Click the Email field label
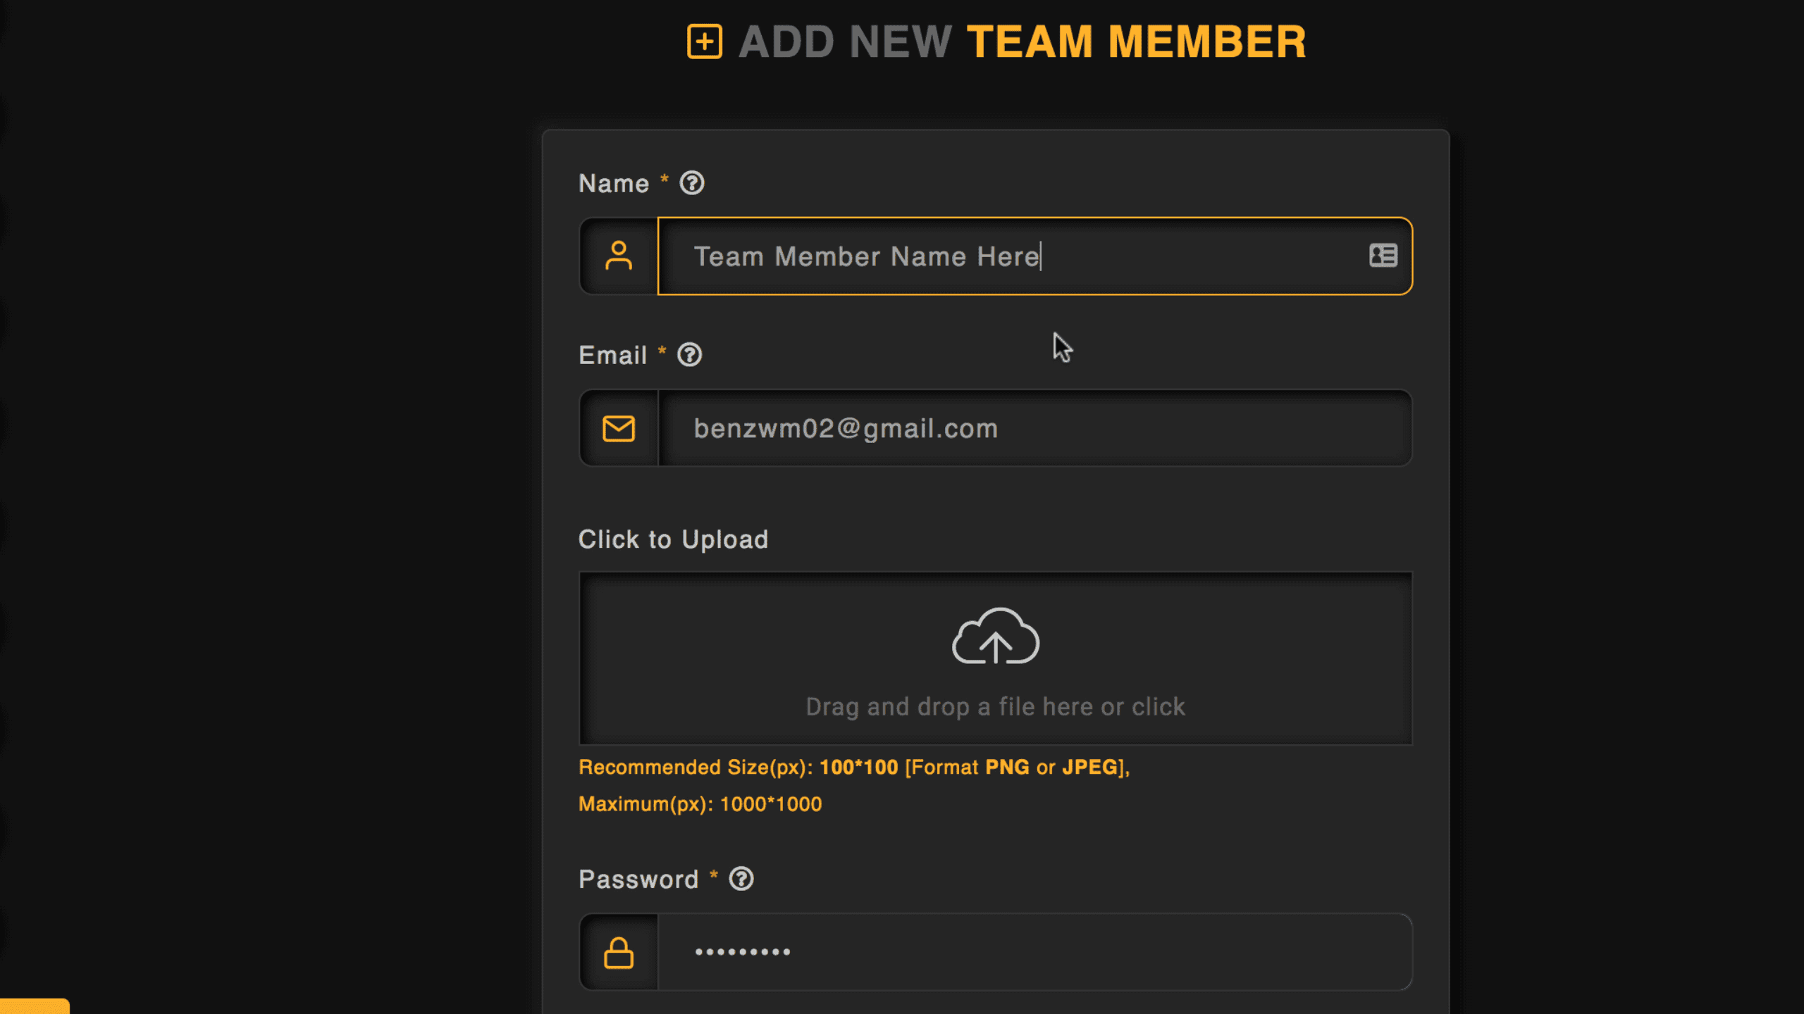 coord(612,356)
